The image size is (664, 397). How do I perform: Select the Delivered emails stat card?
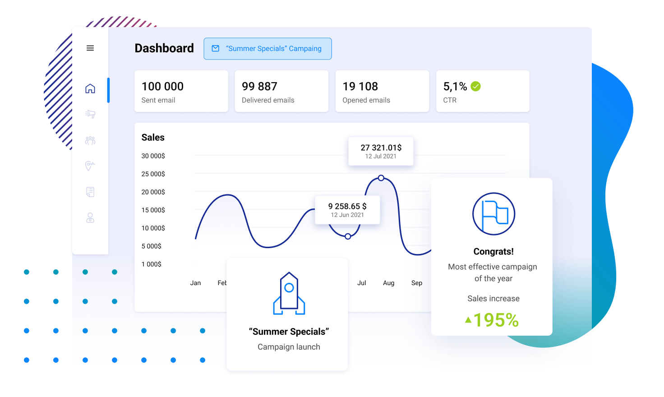281,91
